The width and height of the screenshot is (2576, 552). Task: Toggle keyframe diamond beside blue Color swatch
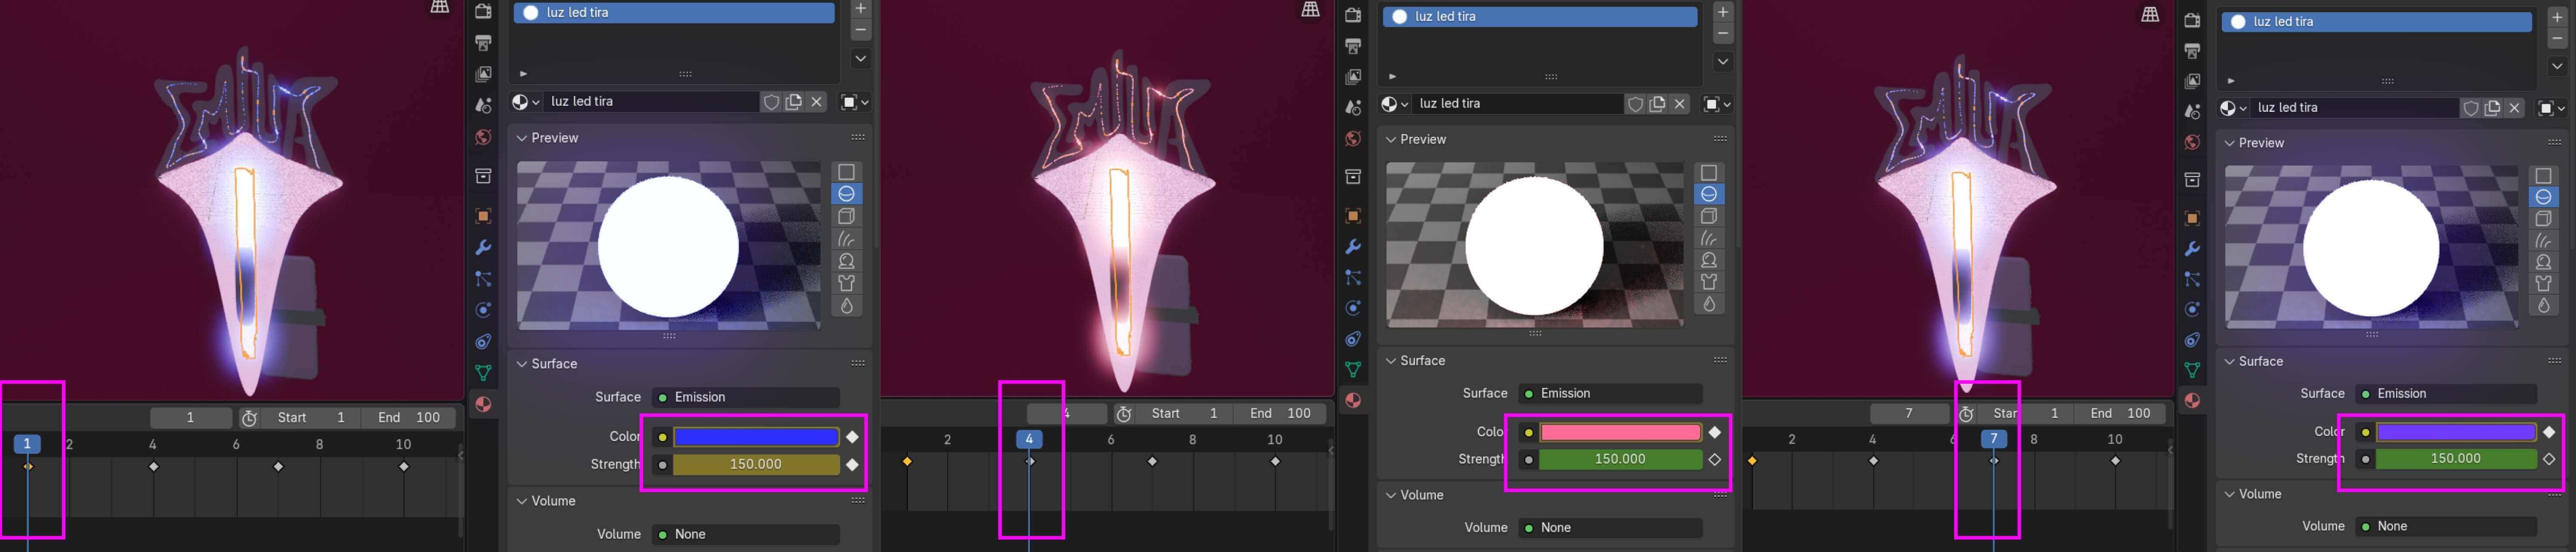[852, 437]
